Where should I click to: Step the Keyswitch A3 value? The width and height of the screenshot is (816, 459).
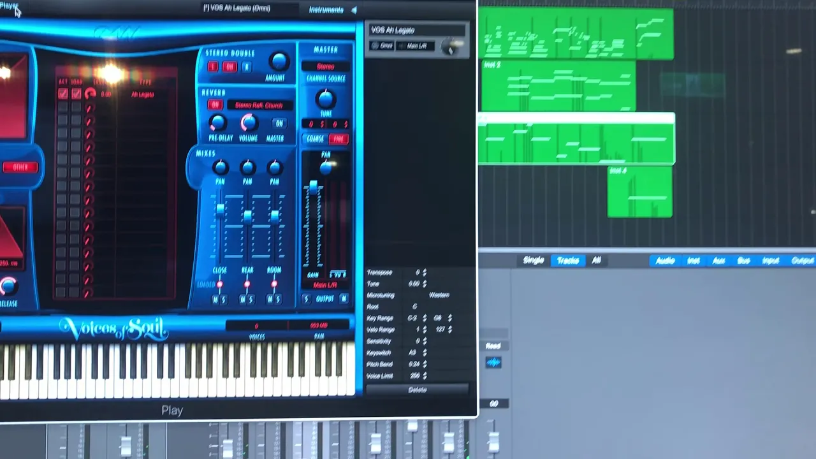pos(425,353)
